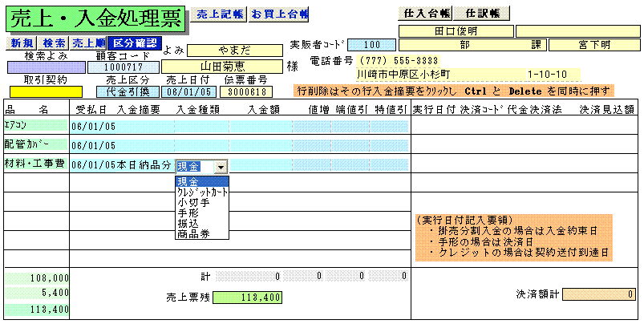Screen dimensions: 644x324
Task: Click the 伝票番号 field 3000618
Action: coord(246,91)
